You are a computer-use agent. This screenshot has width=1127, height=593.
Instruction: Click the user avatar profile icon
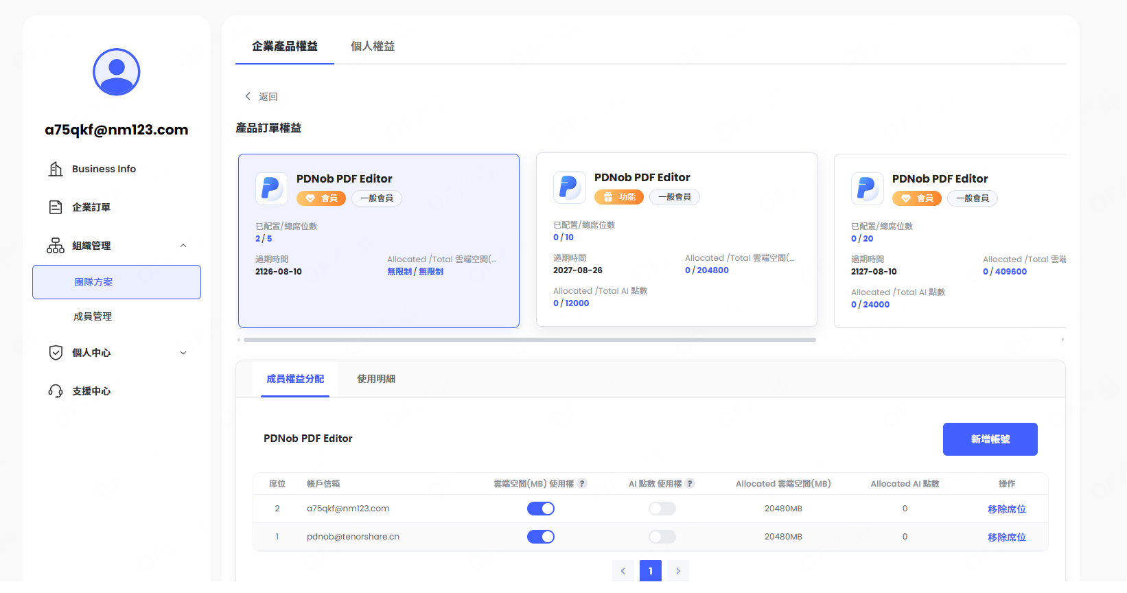coord(117,72)
